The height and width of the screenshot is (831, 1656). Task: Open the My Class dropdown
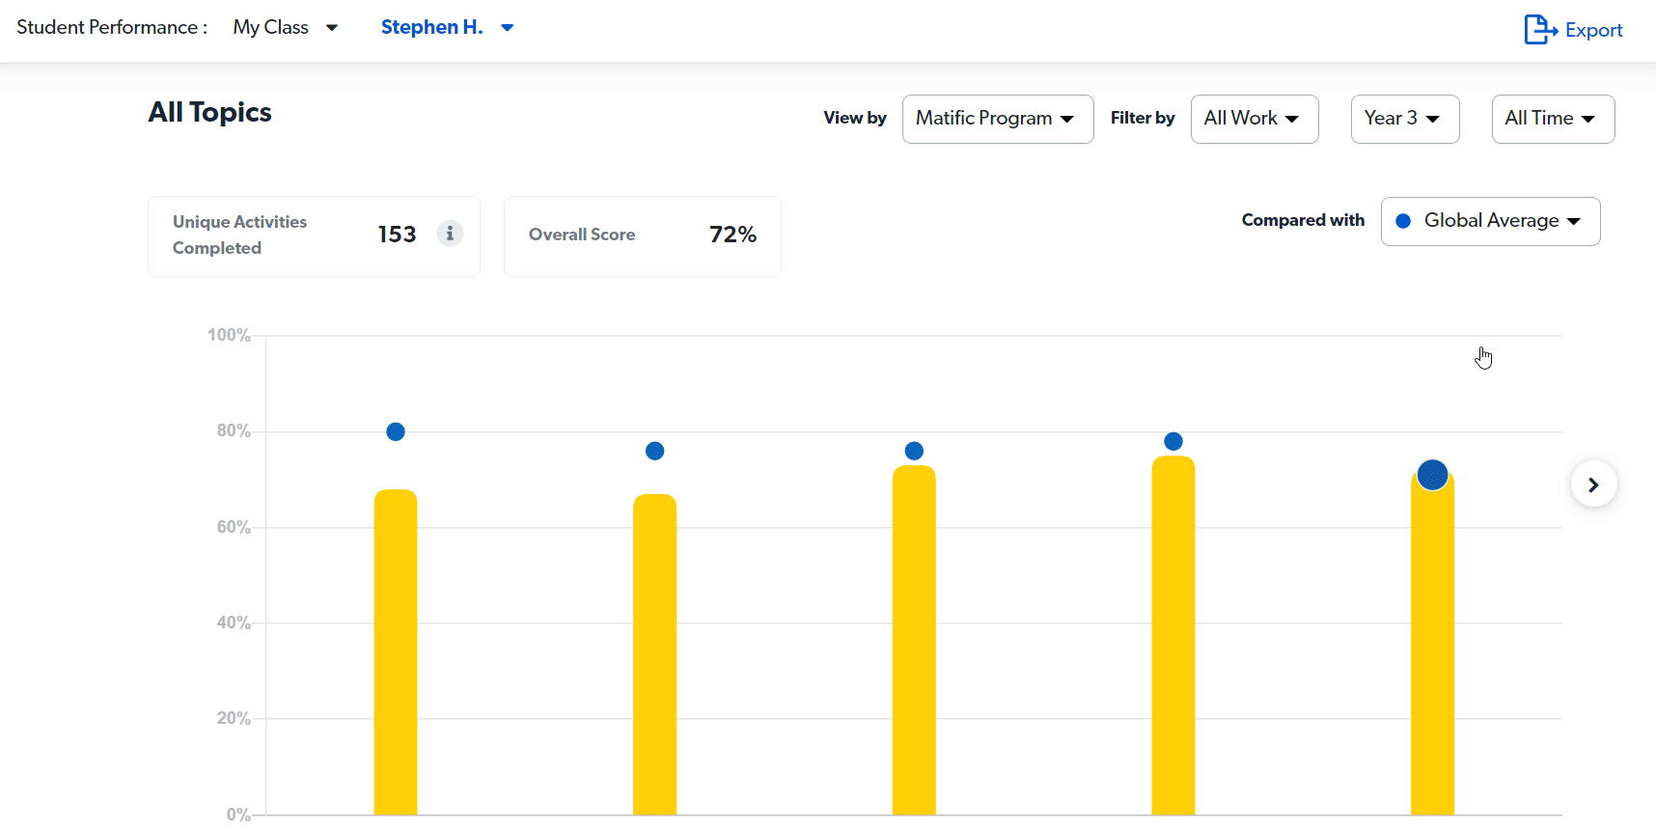(285, 28)
